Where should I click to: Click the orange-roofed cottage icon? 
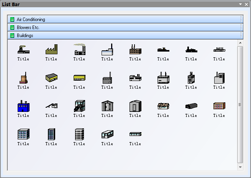point(163,106)
